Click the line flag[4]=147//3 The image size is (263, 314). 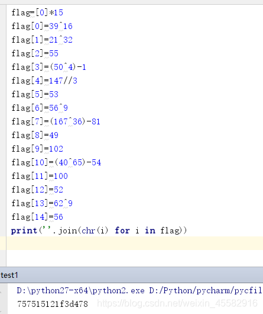[44, 81]
